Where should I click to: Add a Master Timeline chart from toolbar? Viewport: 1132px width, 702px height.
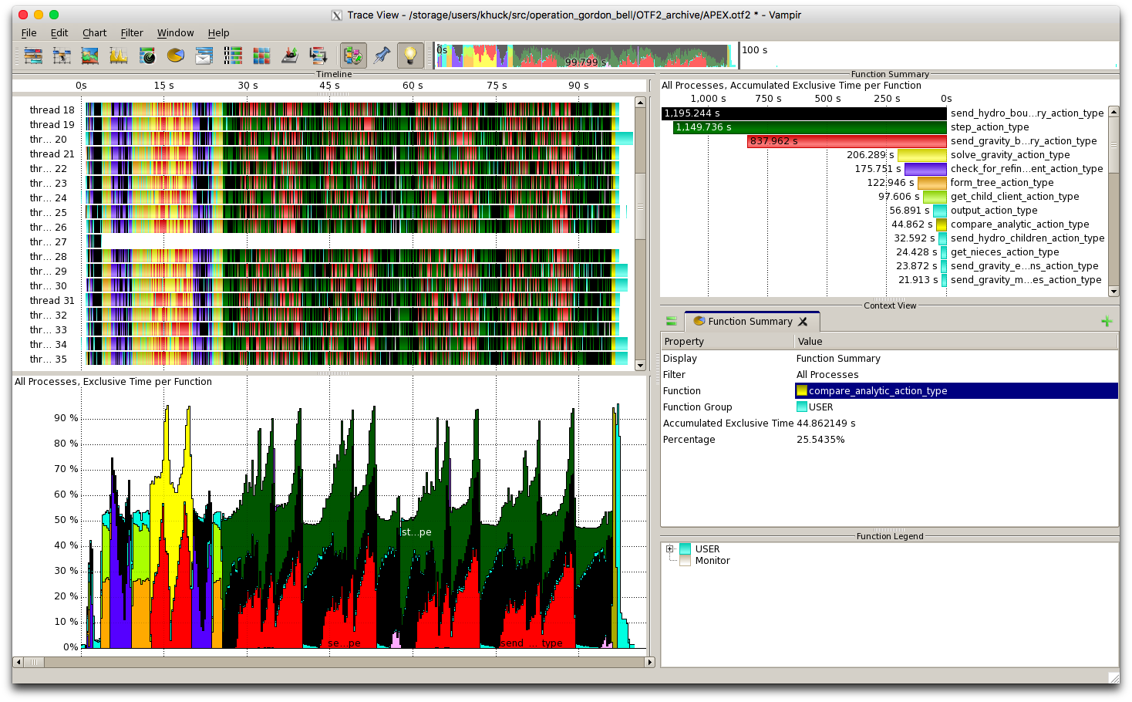tap(33, 56)
